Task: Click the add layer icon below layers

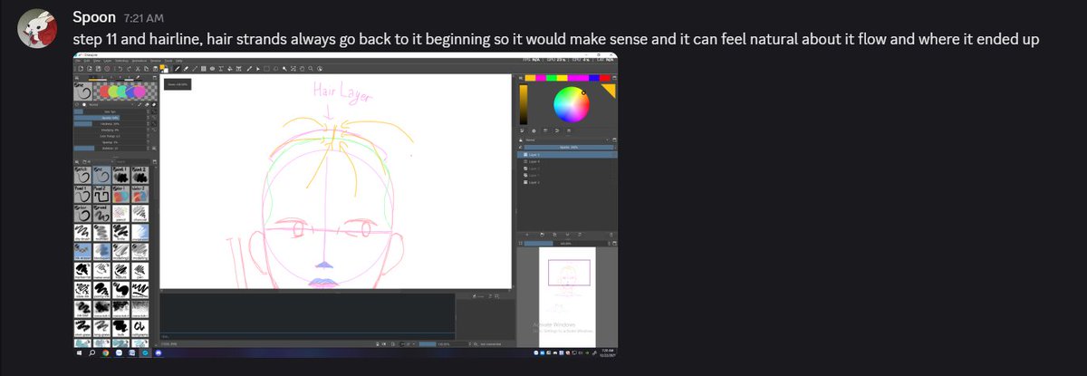Action: (x=527, y=235)
